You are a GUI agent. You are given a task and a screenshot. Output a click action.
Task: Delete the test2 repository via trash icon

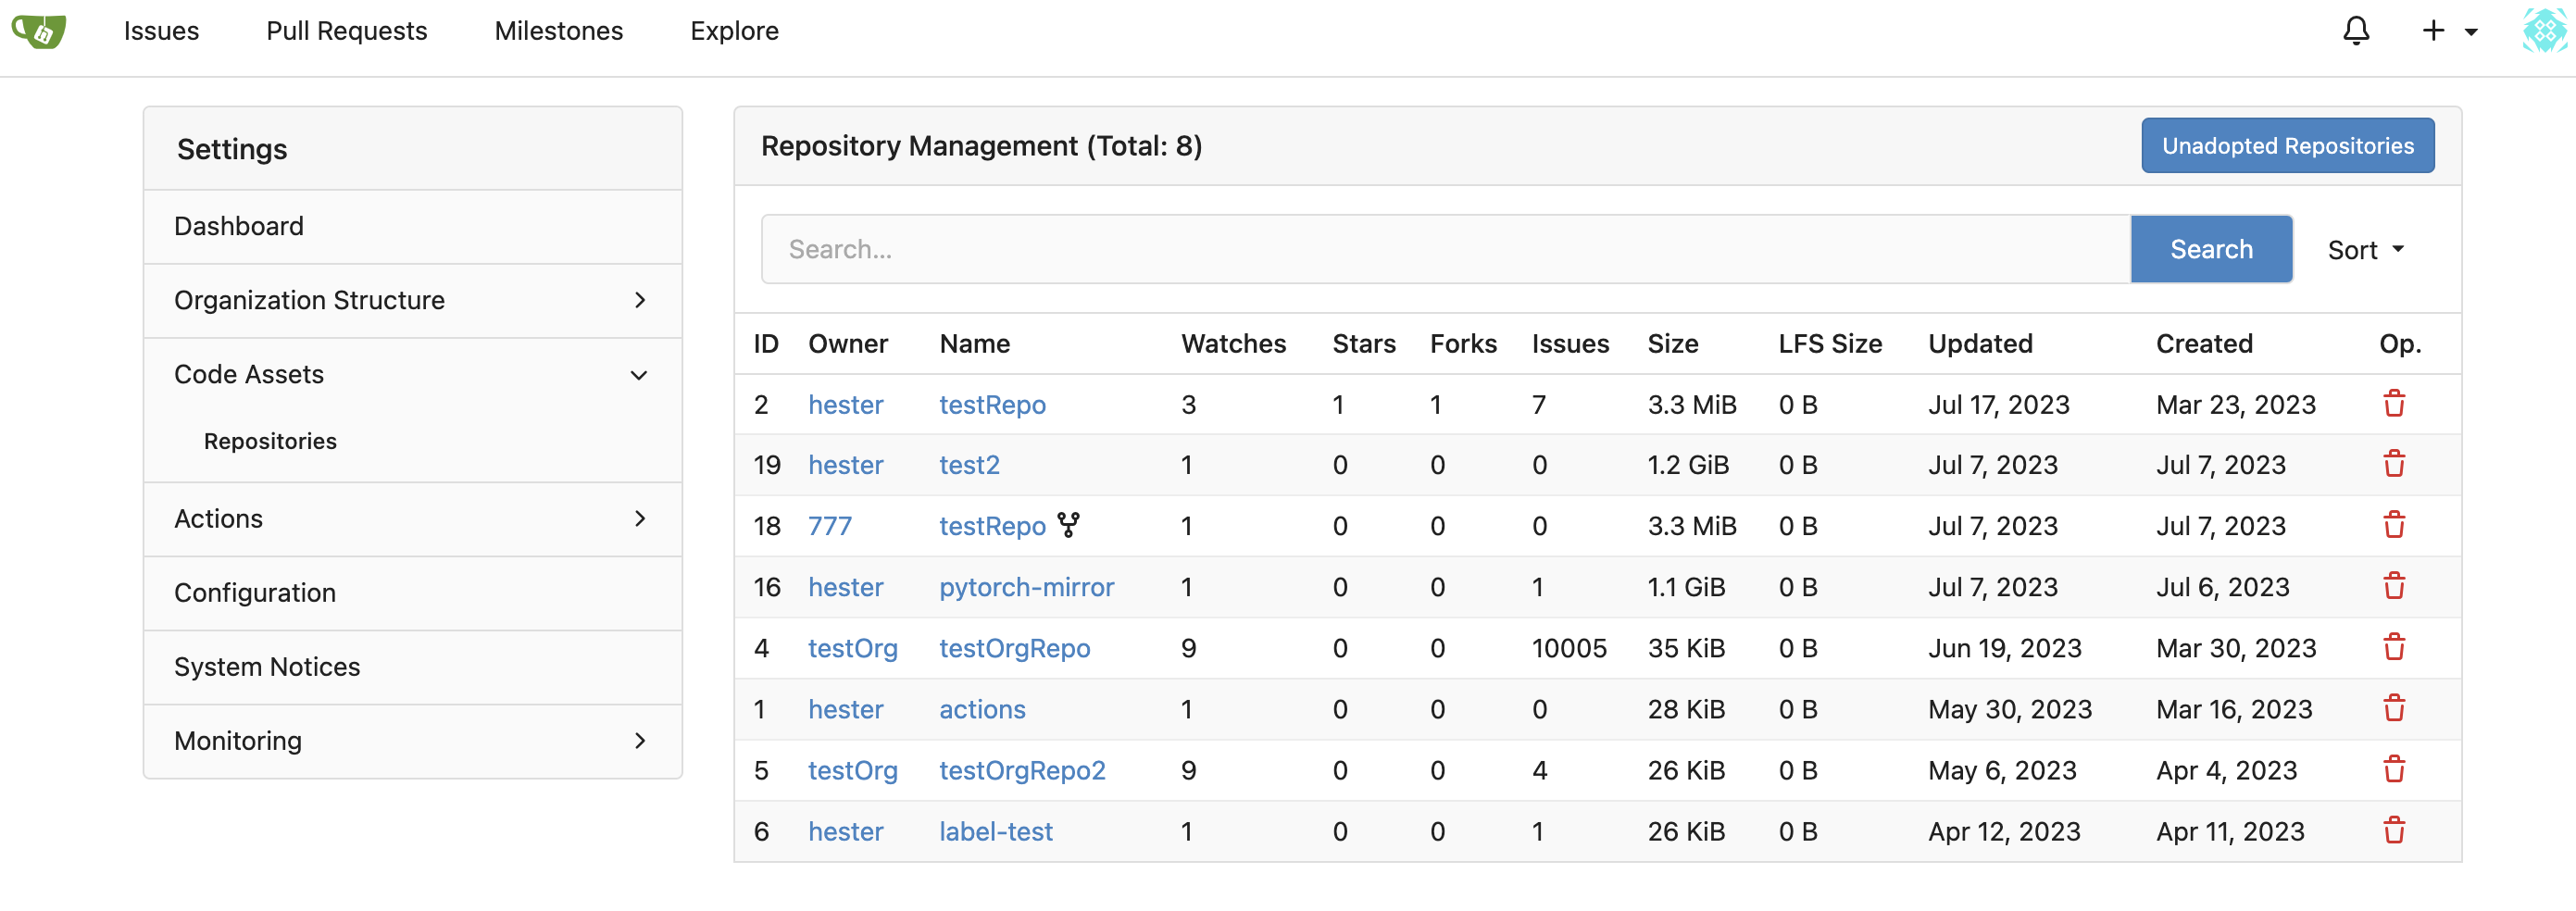[x=2394, y=465]
